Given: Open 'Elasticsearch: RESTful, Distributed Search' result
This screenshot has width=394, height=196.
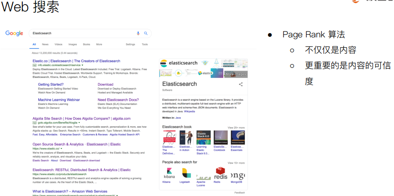Looking at the screenshot, I should 82,170.
